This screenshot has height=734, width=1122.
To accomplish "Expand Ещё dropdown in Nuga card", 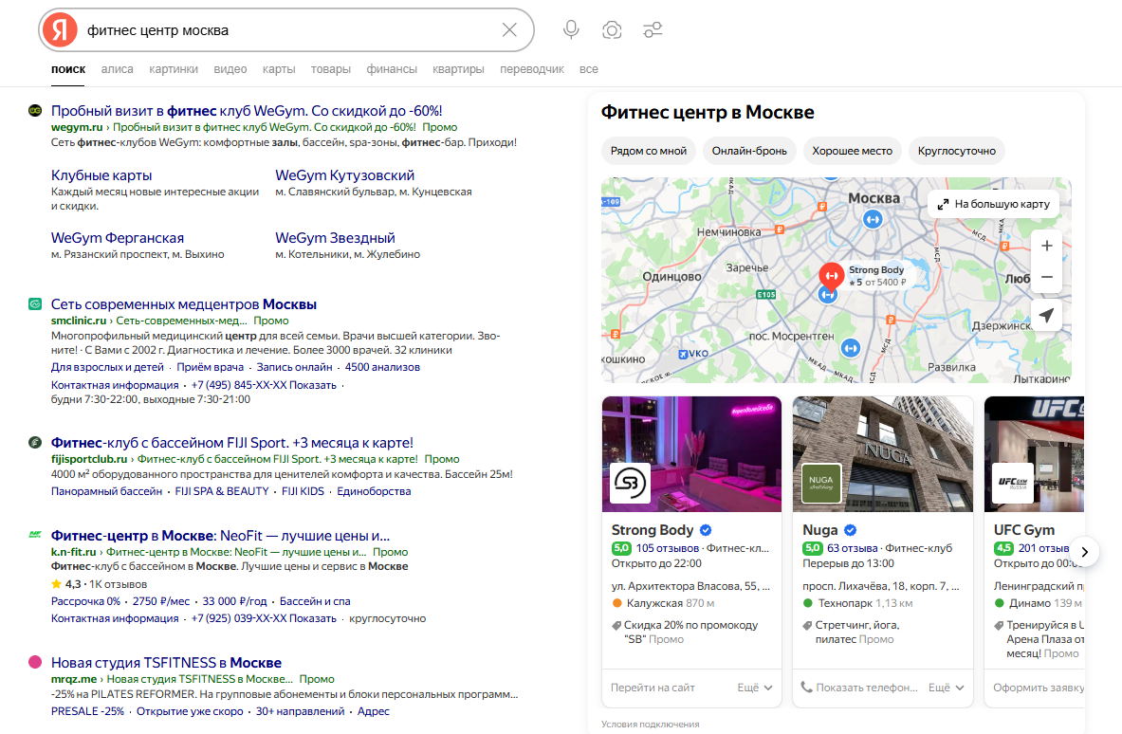I will pos(946,688).
